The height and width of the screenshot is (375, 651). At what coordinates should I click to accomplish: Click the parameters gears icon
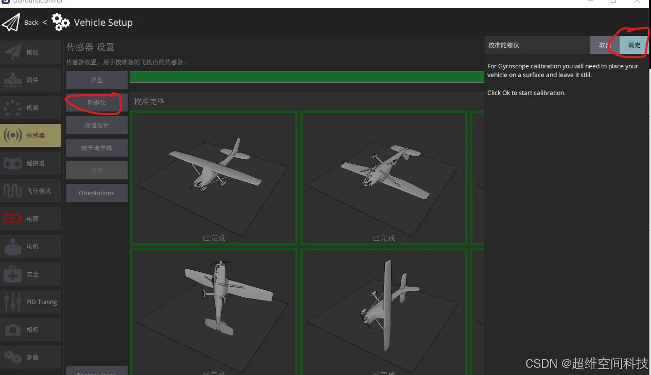[x=12, y=357]
